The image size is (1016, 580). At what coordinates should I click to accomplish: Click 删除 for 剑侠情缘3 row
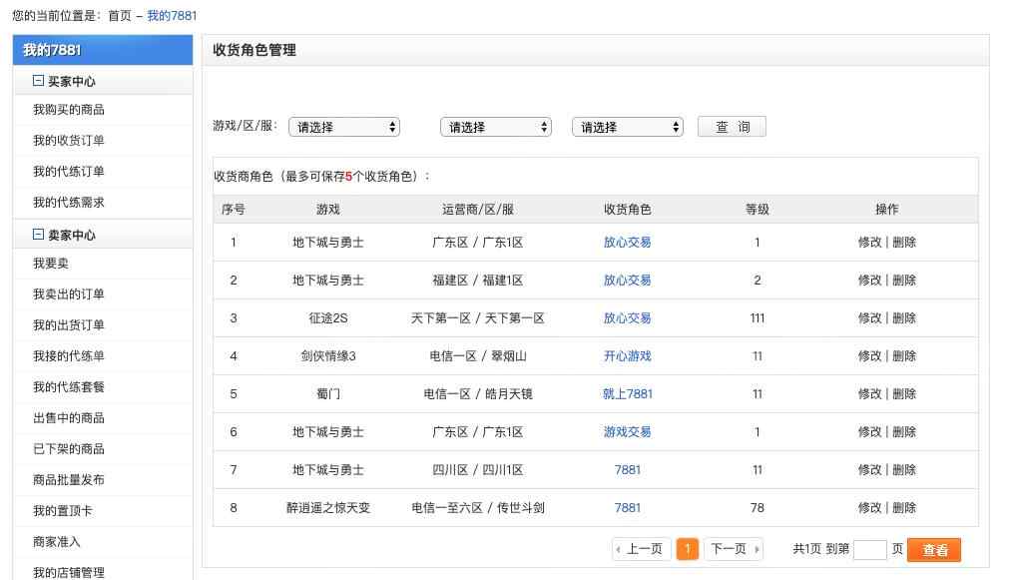click(x=904, y=356)
